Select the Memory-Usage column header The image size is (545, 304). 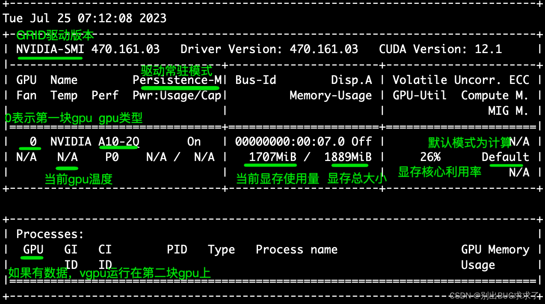coord(330,95)
